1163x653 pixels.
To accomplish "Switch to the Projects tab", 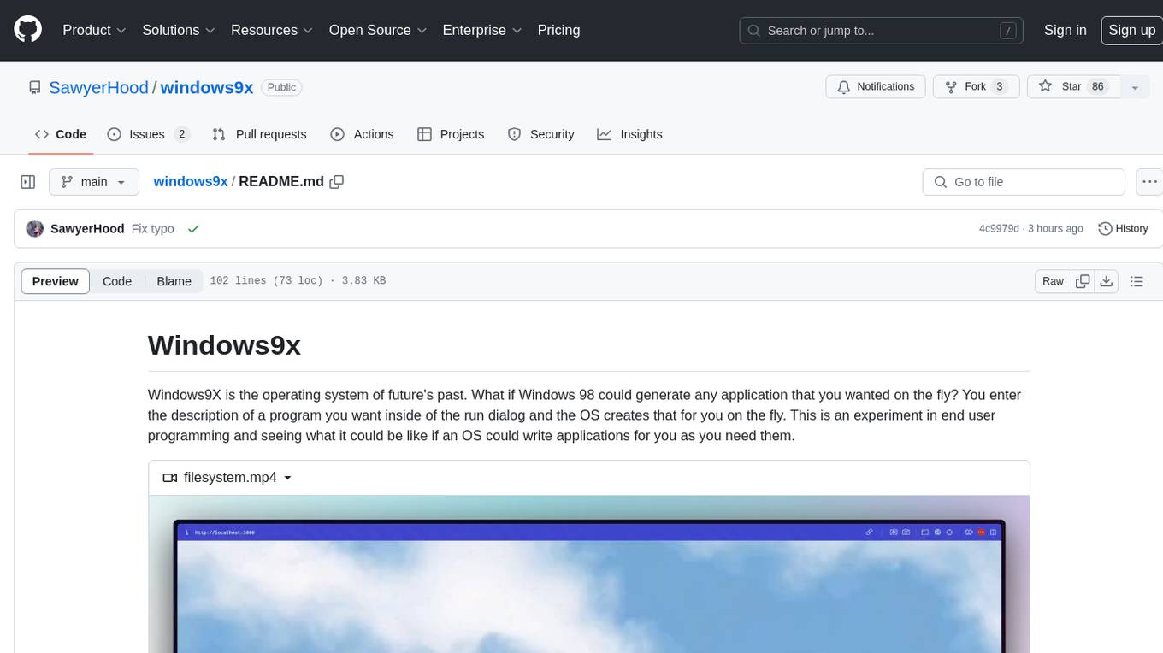I will [x=451, y=134].
